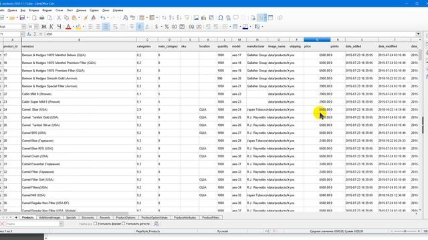Image resolution: width=428 pixels, height=240 pixels.
Task: Switch to the Specials sheet tab
Action: pyautogui.click(x=71, y=217)
